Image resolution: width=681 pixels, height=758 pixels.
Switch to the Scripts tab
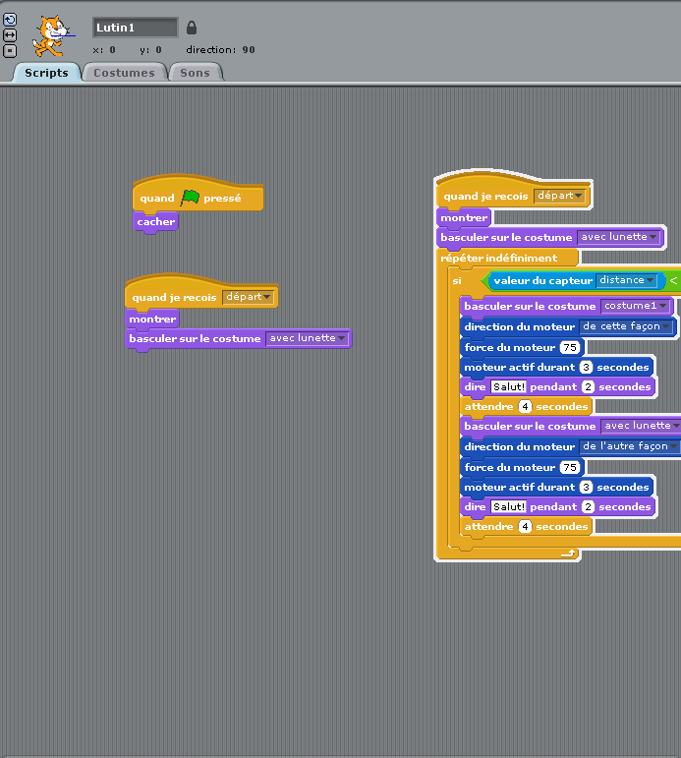click(x=46, y=73)
